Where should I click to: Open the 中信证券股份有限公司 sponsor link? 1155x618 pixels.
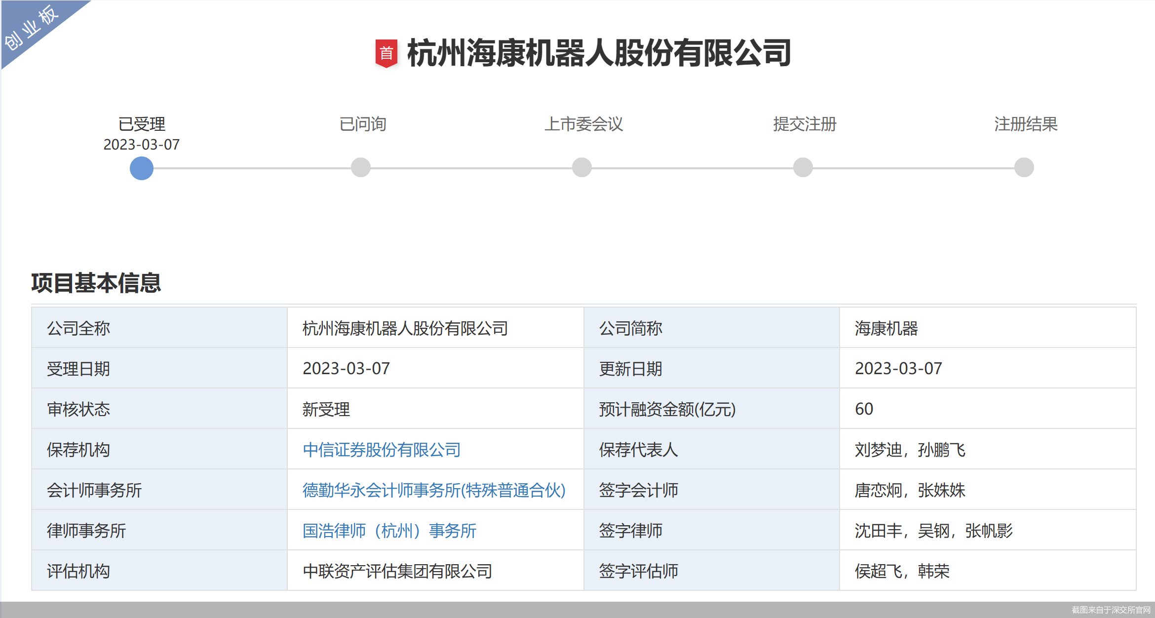click(382, 450)
